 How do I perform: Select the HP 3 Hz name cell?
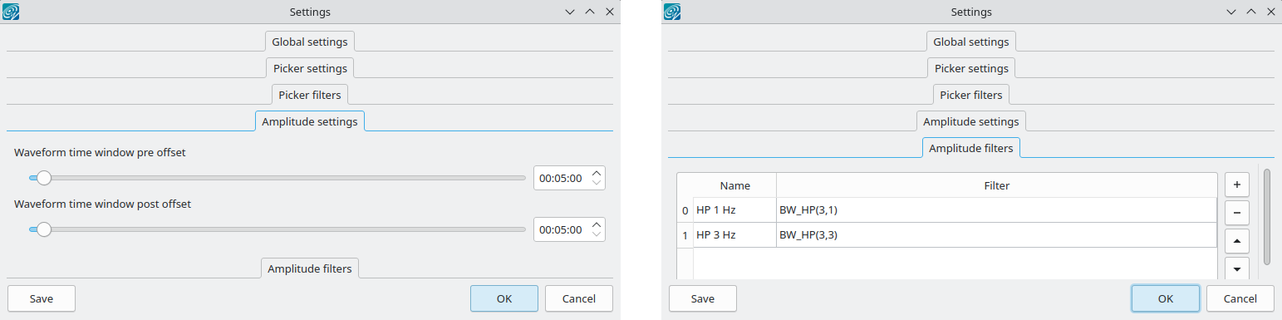point(734,235)
